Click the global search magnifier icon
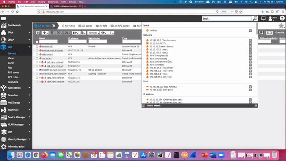 pyautogui.click(x=255, y=18)
